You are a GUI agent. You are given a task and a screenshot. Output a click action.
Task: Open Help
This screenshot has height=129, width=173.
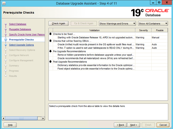(10, 125)
